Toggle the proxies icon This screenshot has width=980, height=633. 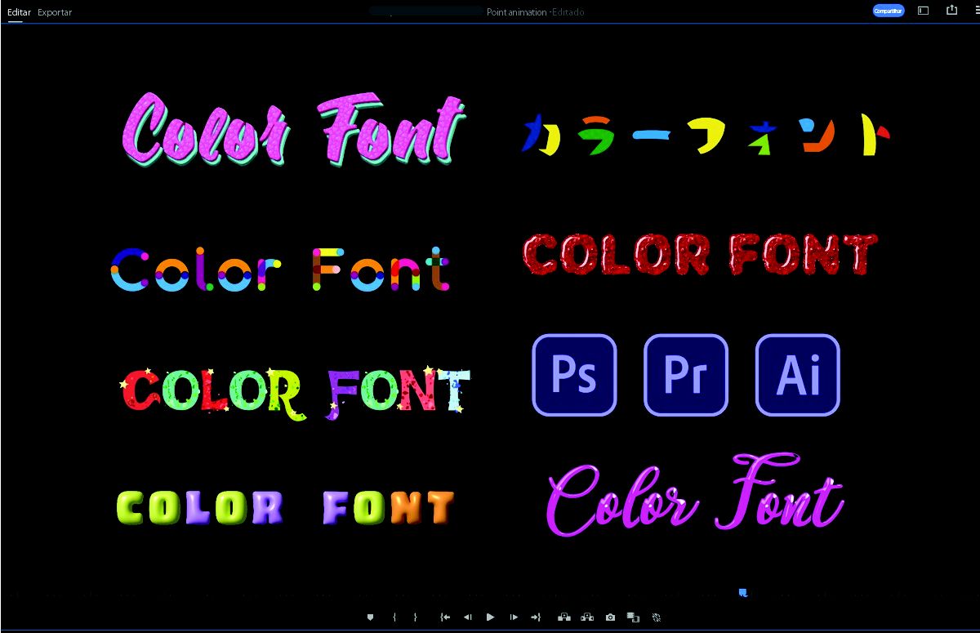657,617
